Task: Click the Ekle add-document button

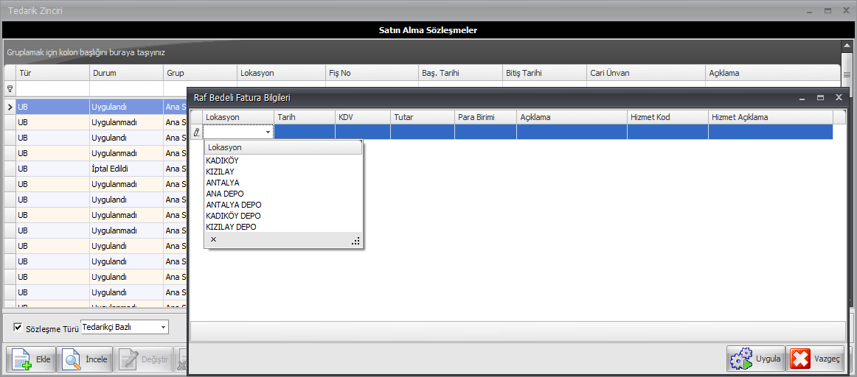Action: tap(31, 359)
